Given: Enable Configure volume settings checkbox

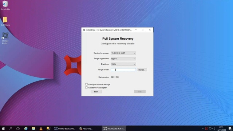Looking at the screenshot, I should coord(86,84).
